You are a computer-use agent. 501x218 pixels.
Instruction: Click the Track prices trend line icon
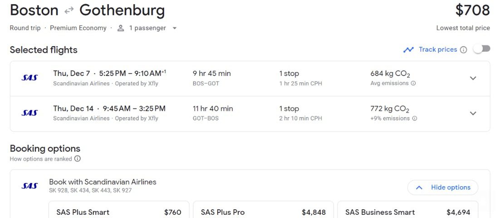point(408,50)
